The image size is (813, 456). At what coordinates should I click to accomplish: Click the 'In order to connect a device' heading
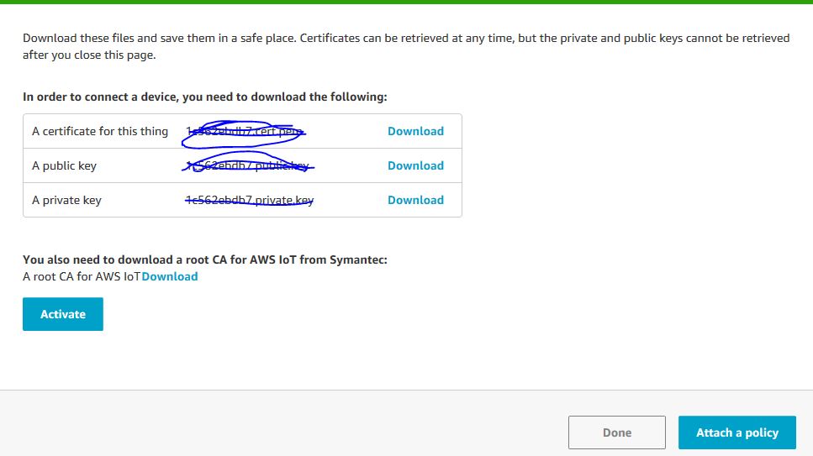[205, 97]
